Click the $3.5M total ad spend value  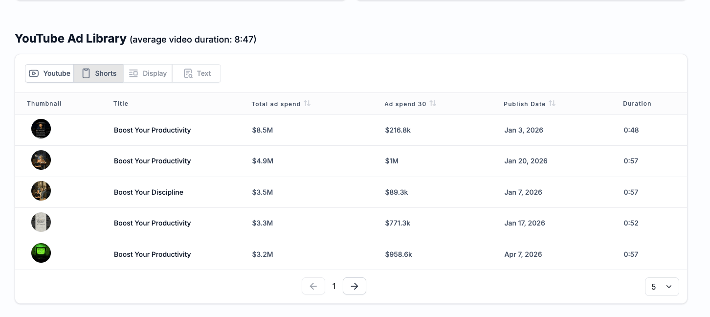(263, 192)
